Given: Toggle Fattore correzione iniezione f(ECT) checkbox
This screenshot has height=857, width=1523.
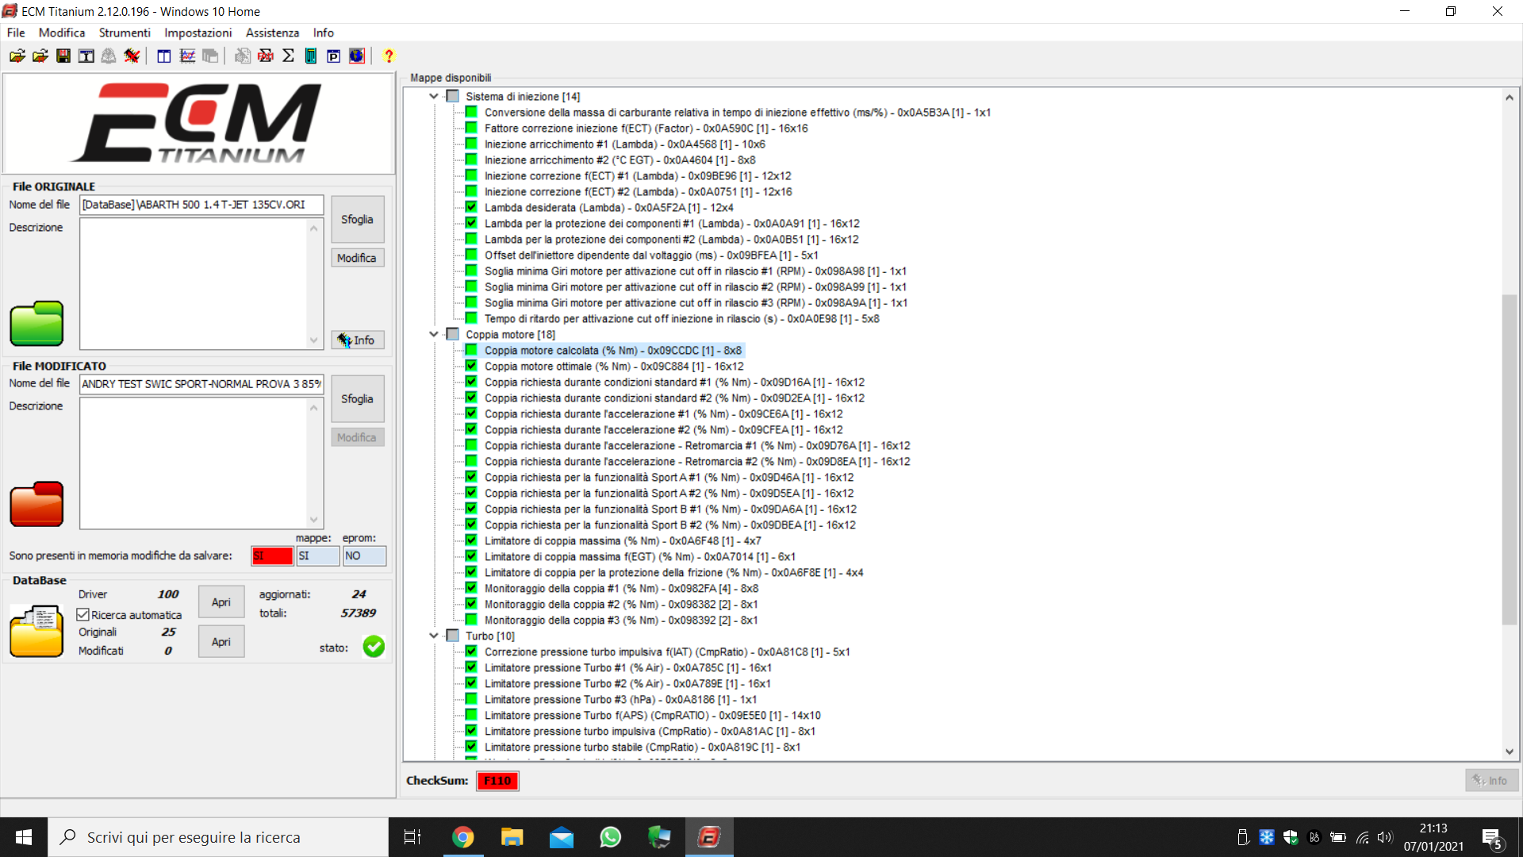Looking at the screenshot, I should pos(471,128).
